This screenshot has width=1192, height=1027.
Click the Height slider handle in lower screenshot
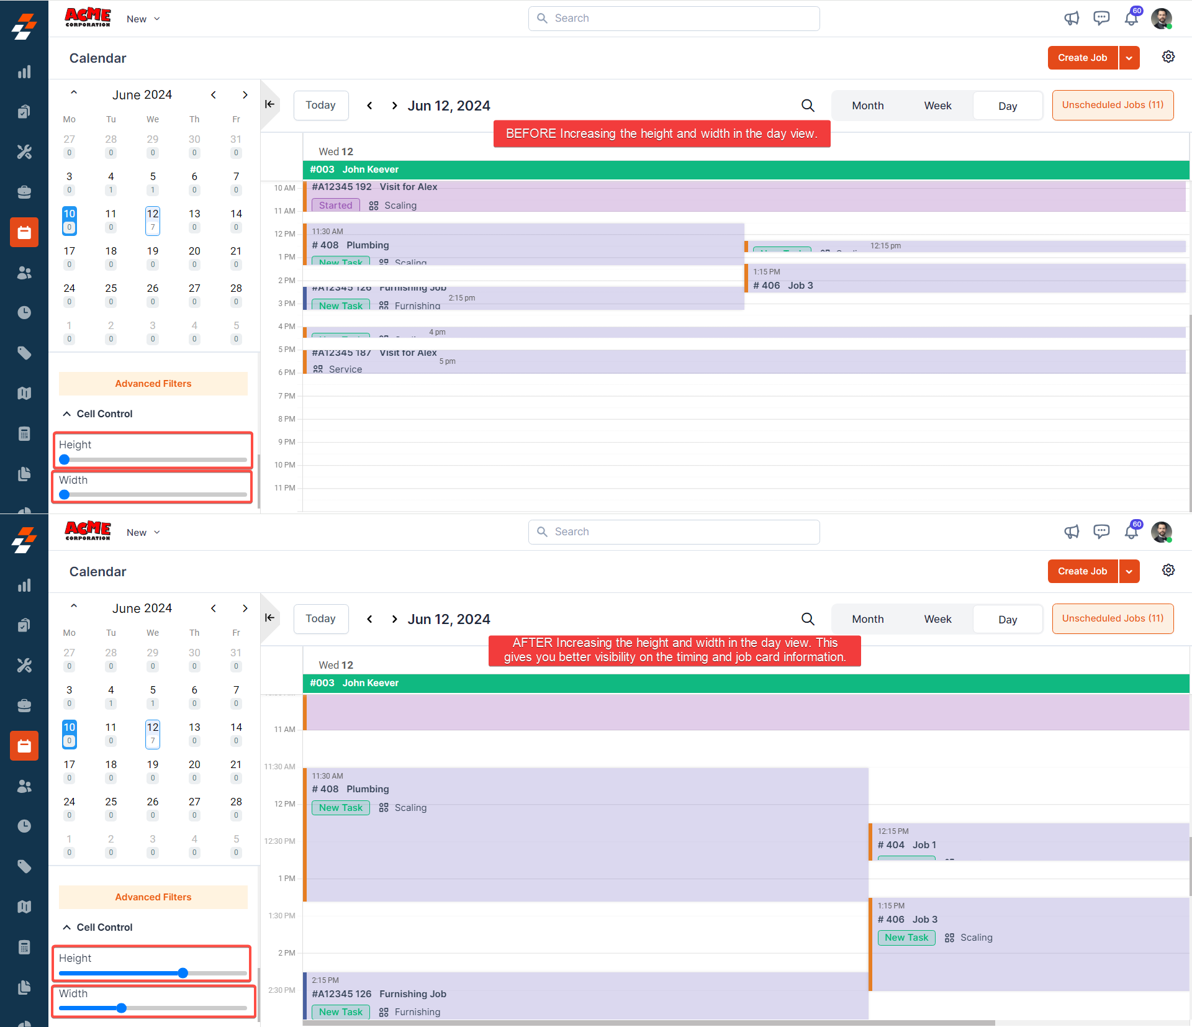(x=183, y=973)
